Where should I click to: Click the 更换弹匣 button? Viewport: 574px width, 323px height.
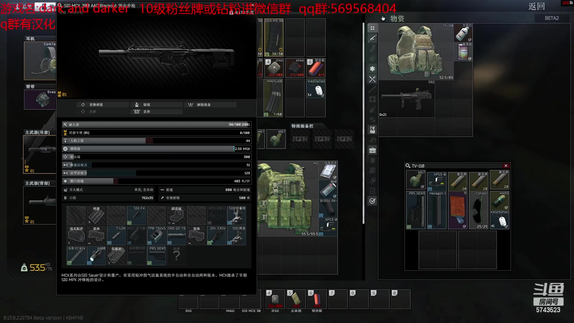pos(103,105)
